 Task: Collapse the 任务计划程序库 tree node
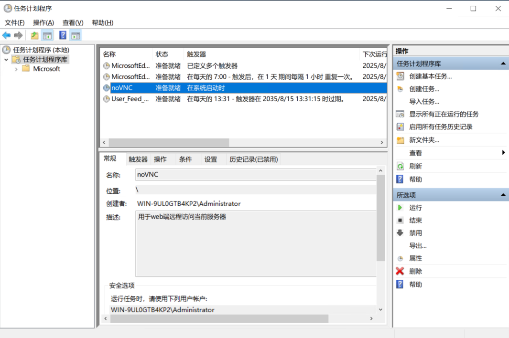click(6, 60)
